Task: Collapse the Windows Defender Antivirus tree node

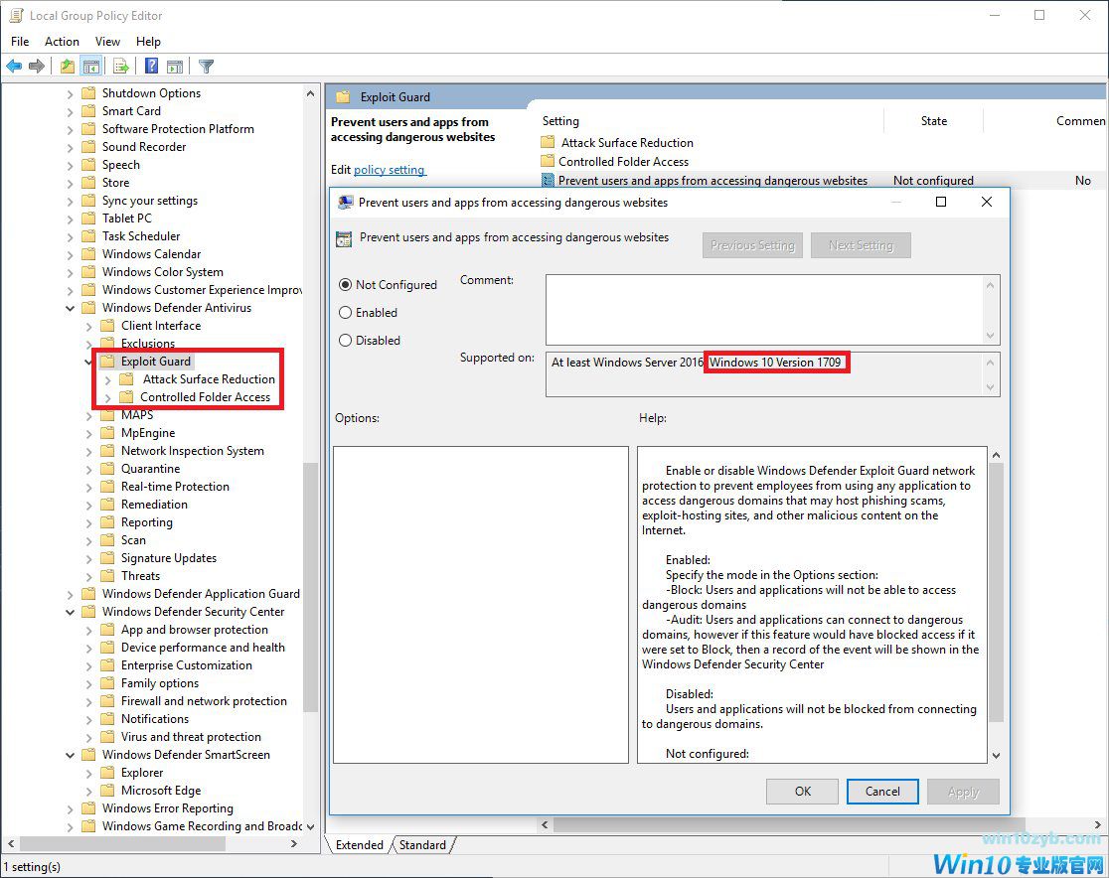Action: [71, 308]
